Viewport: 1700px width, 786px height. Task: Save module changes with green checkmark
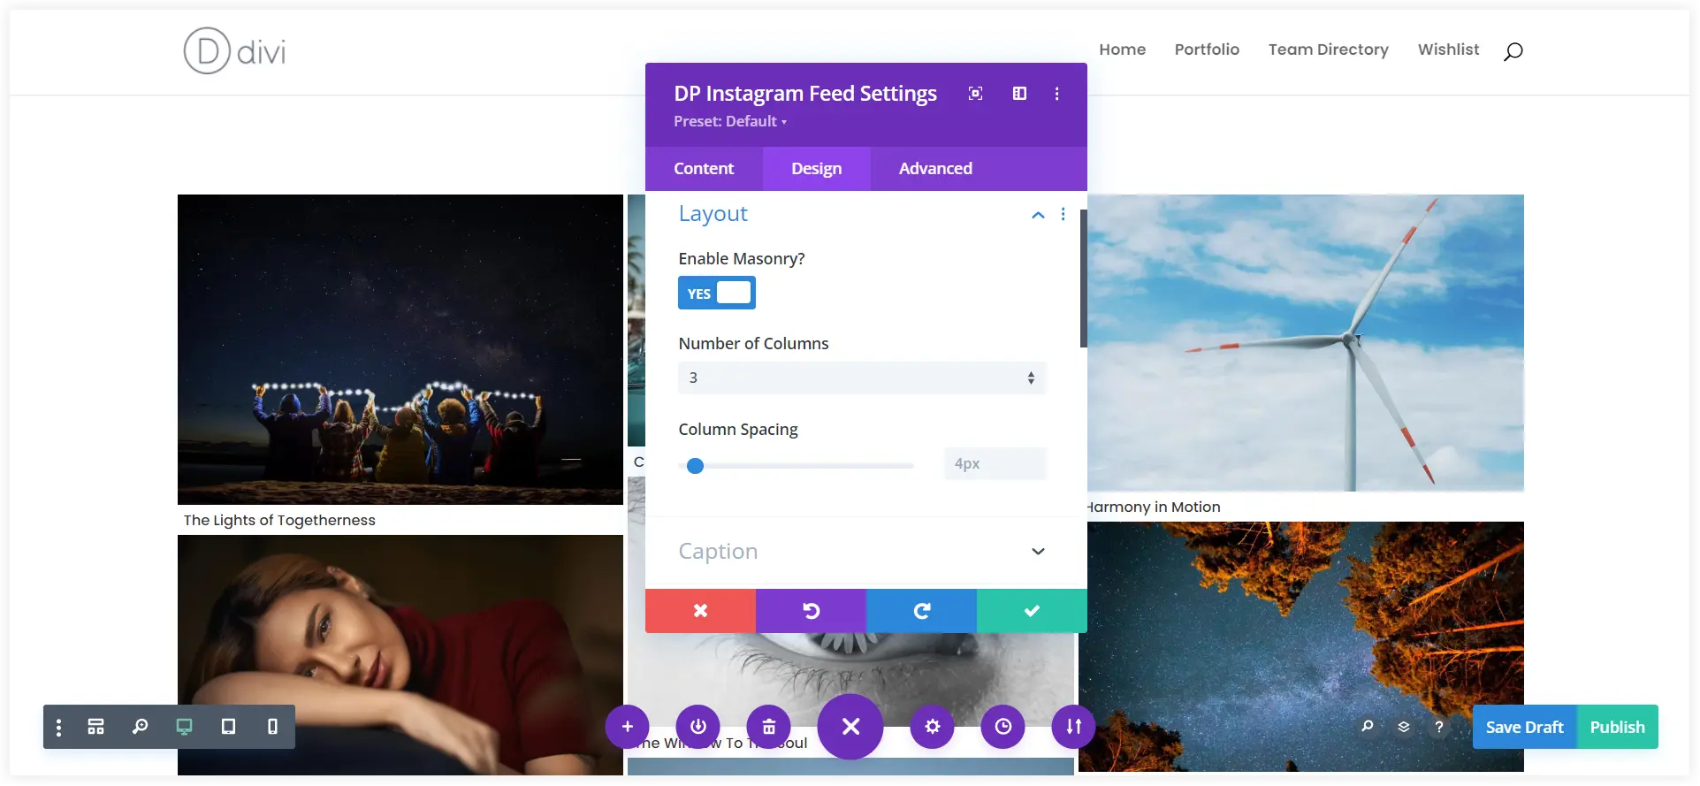[1032, 611]
